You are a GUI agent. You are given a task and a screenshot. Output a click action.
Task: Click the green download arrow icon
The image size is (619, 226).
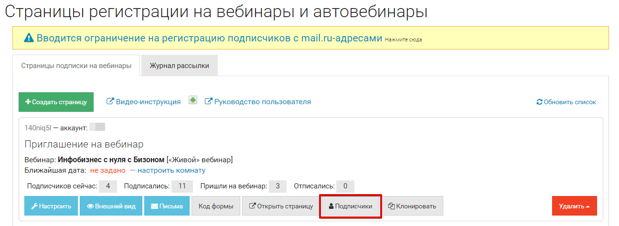[193, 100]
